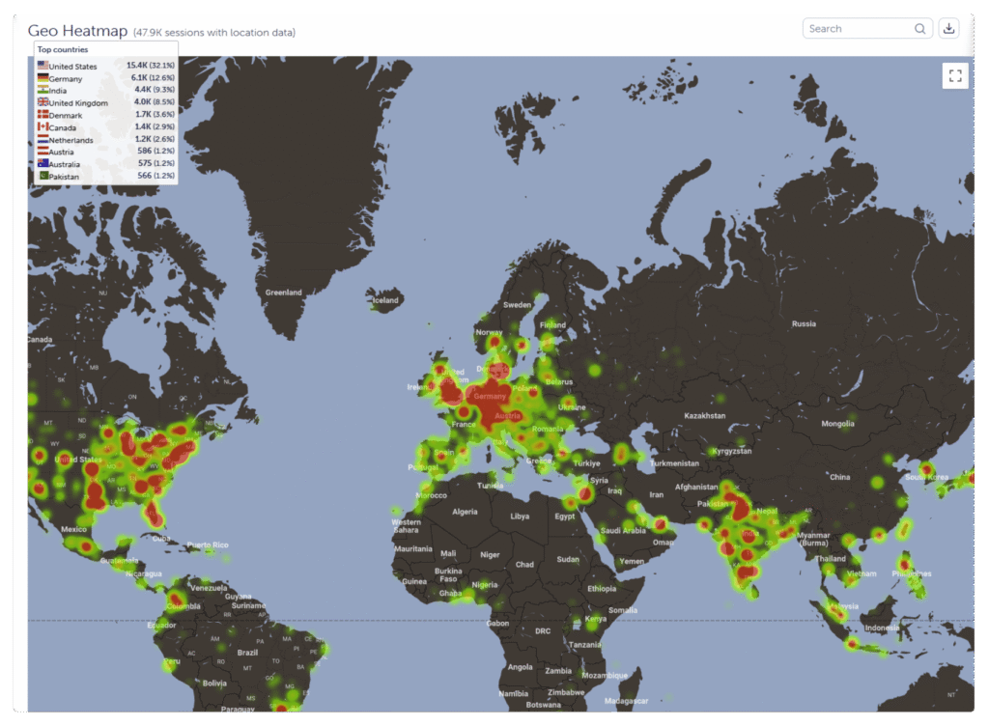Viewport: 989px width, 726px height.
Task: Click the Mexico map label
Action: pyautogui.click(x=73, y=529)
